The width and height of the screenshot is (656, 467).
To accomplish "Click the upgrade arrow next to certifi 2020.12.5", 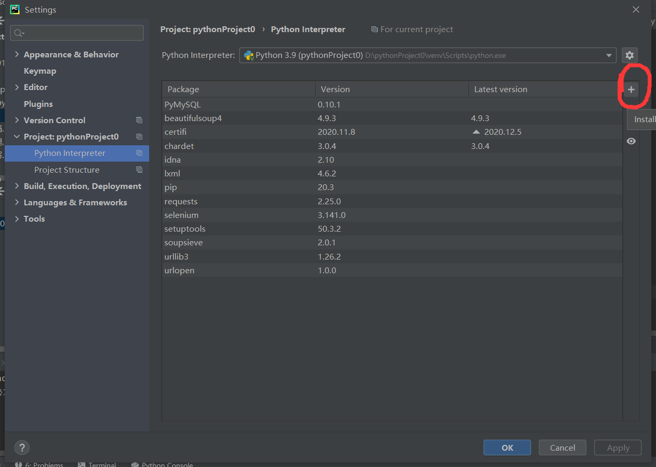I will point(476,132).
